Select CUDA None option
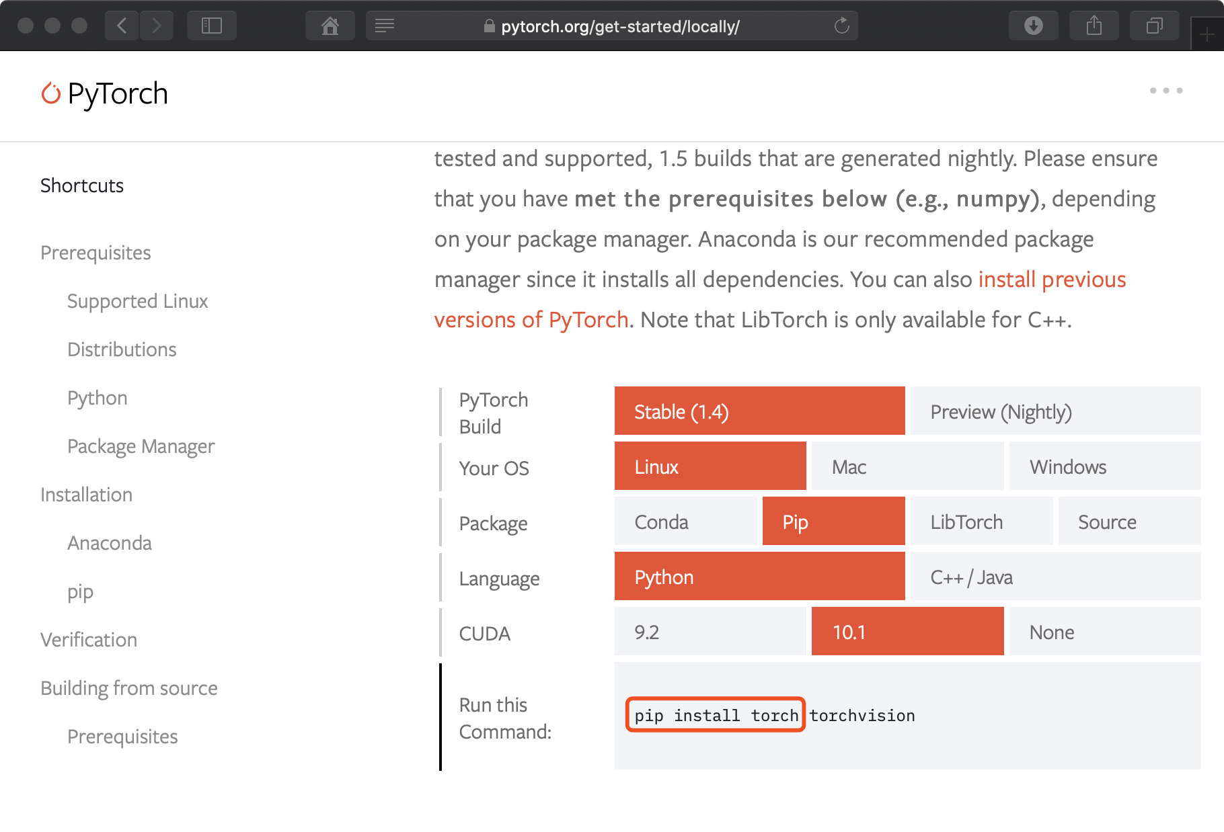The image size is (1224, 832). coord(1105,632)
